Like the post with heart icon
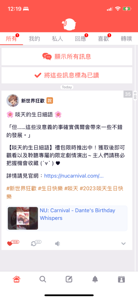 10,244
